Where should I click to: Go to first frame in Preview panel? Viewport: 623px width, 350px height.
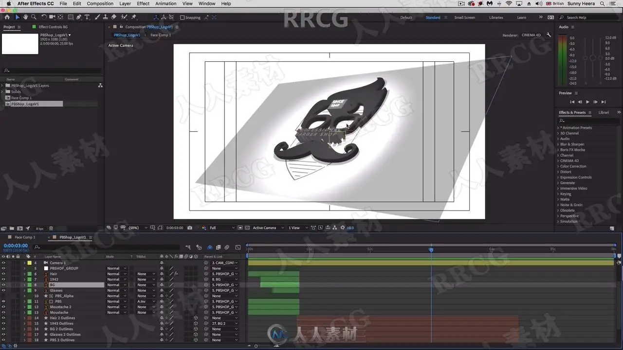[x=572, y=102]
